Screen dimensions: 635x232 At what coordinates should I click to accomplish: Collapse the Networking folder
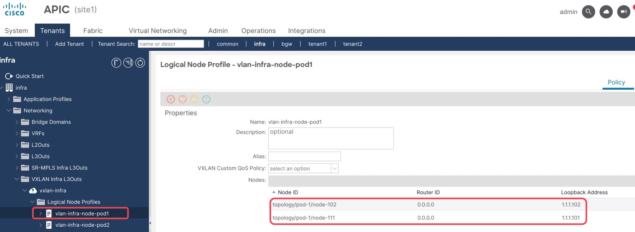tap(9, 111)
